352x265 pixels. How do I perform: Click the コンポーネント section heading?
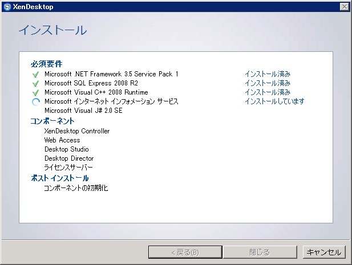(x=52, y=121)
